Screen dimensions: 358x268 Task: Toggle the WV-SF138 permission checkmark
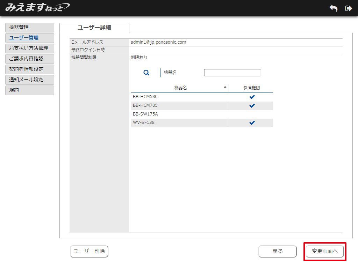(x=252, y=123)
